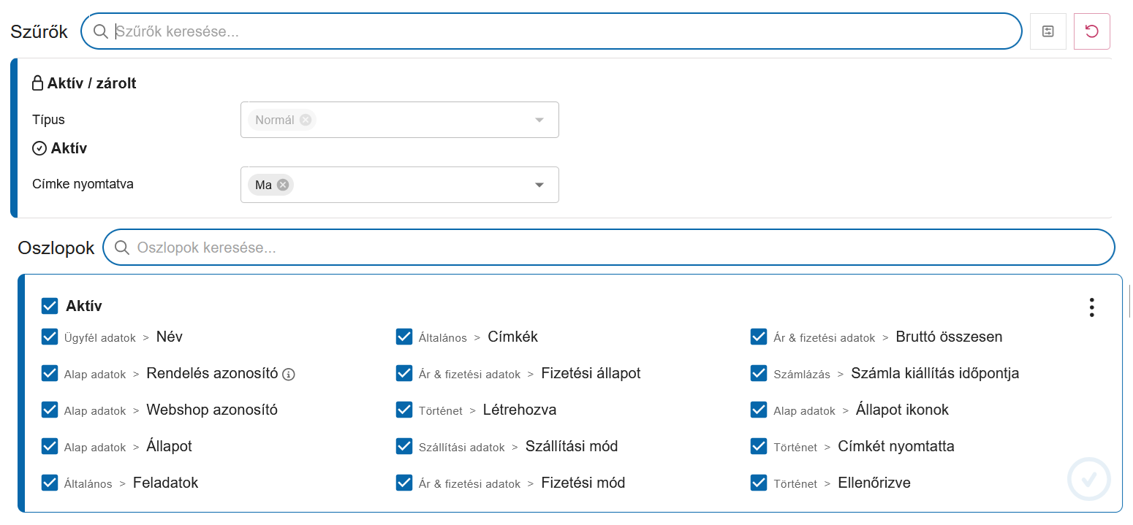Click the round checkmark confirm button
Screen dimensions: 1133x525
pos(1088,479)
